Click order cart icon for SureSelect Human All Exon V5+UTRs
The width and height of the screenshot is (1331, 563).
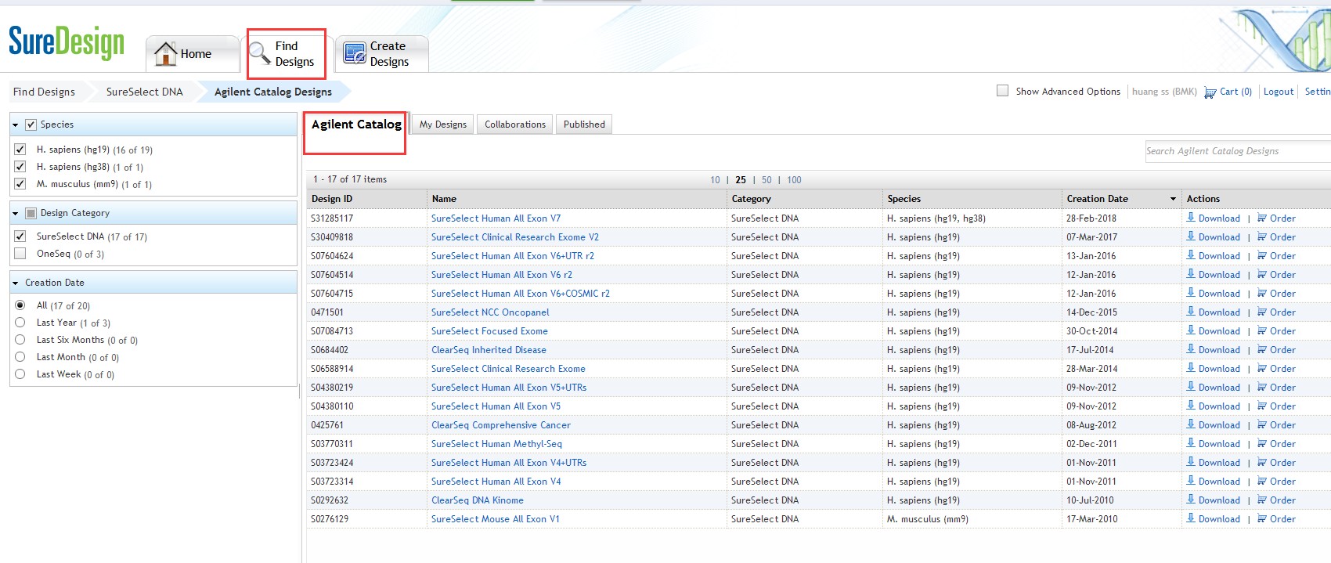(1262, 388)
